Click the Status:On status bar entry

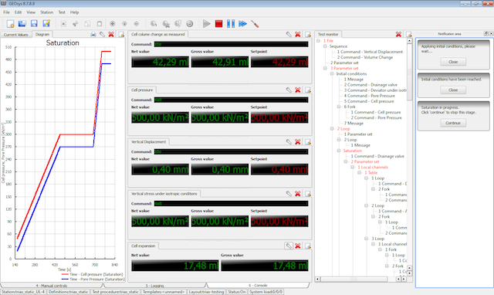coord(237,292)
